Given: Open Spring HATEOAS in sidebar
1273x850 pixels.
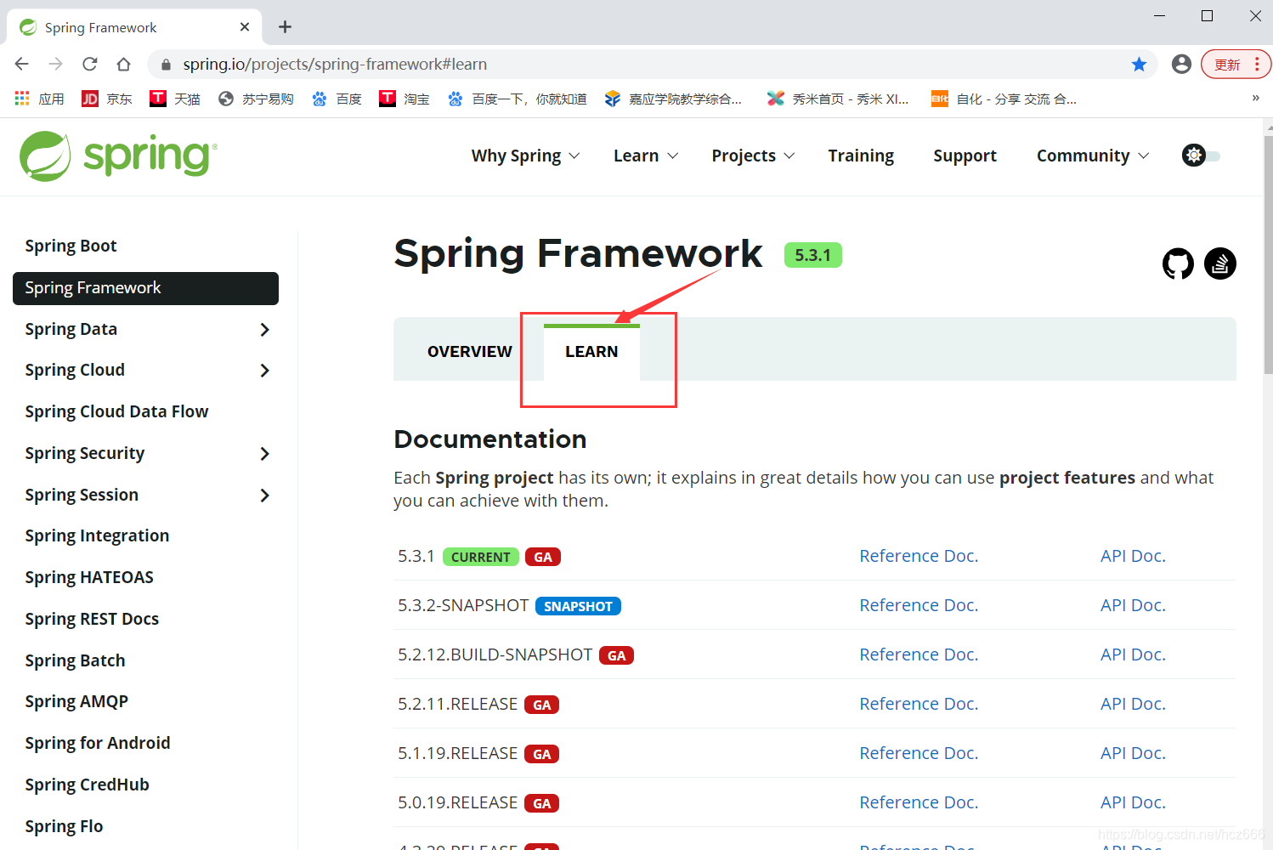Looking at the screenshot, I should (x=89, y=577).
